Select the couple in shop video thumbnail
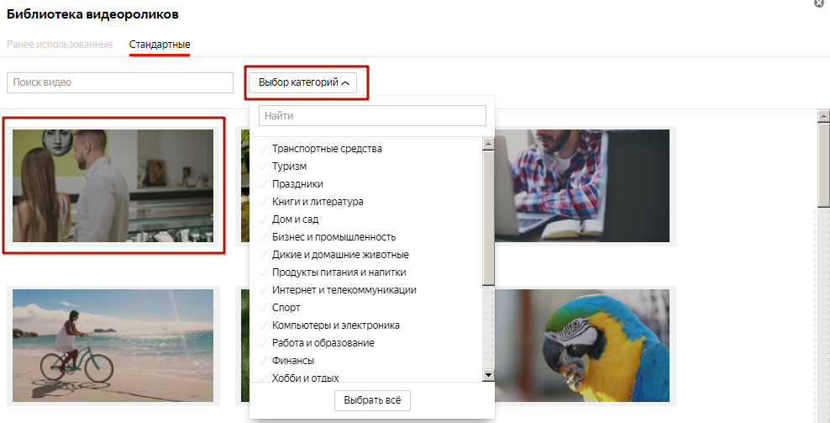This screenshot has height=423, width=830. pyautogui.click(x=113, y=186)
